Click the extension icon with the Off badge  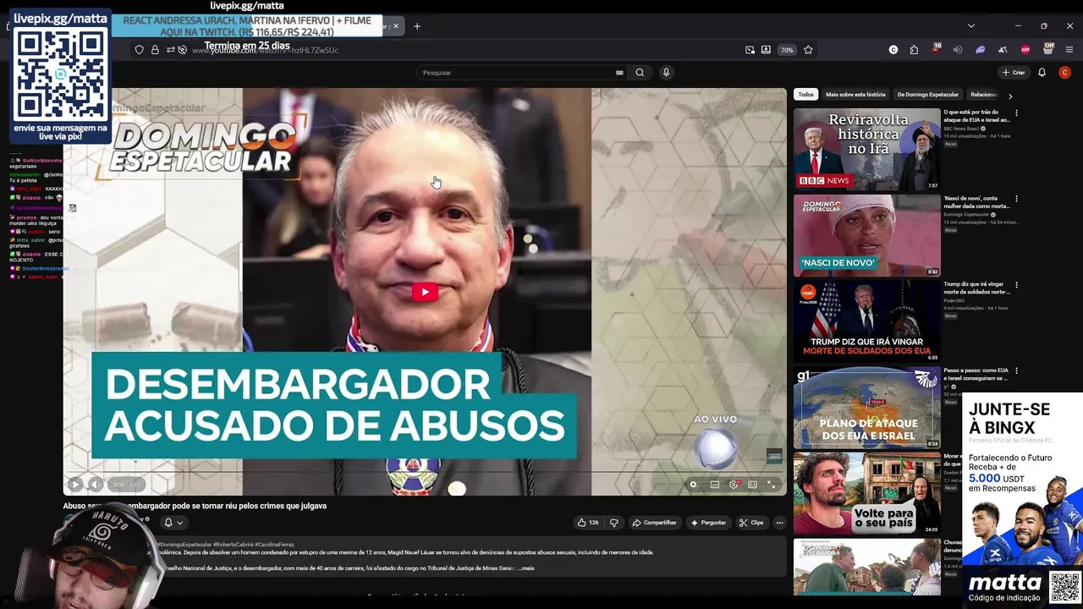click(1047, 49)
